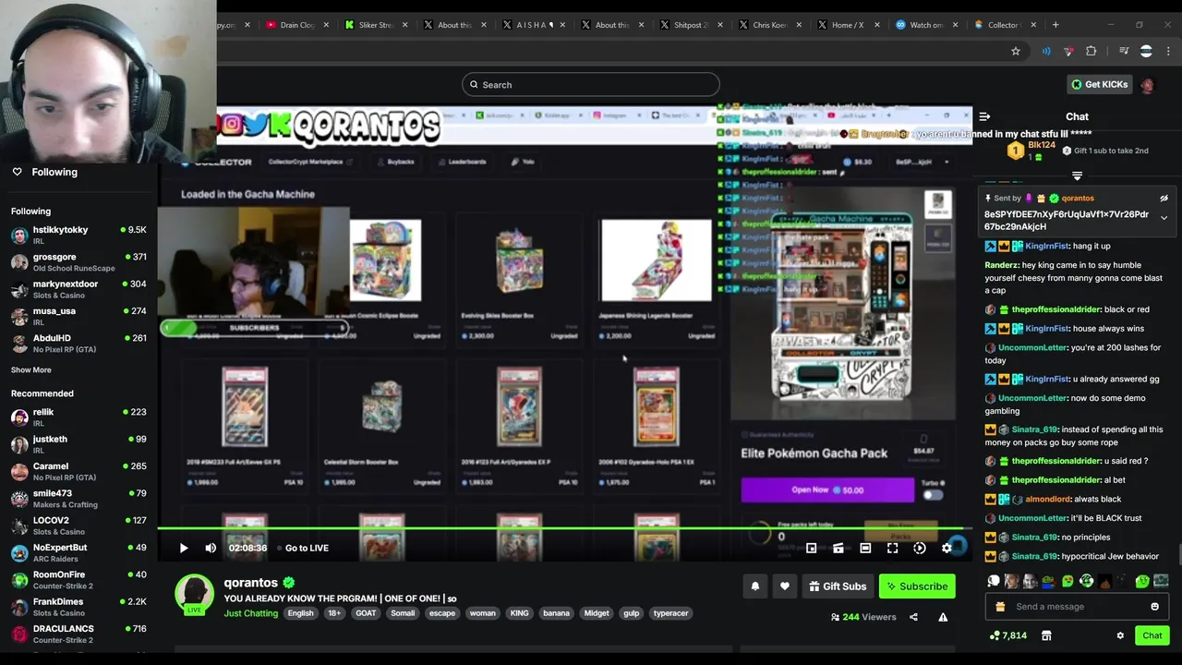The image size is (1182, 665).
Task: Open hstikkytokky channel in Following list
Action: 78,235
